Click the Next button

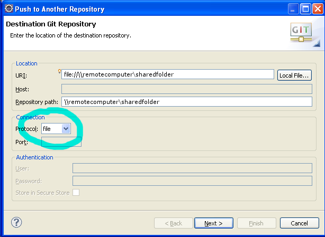coord(214,223)
